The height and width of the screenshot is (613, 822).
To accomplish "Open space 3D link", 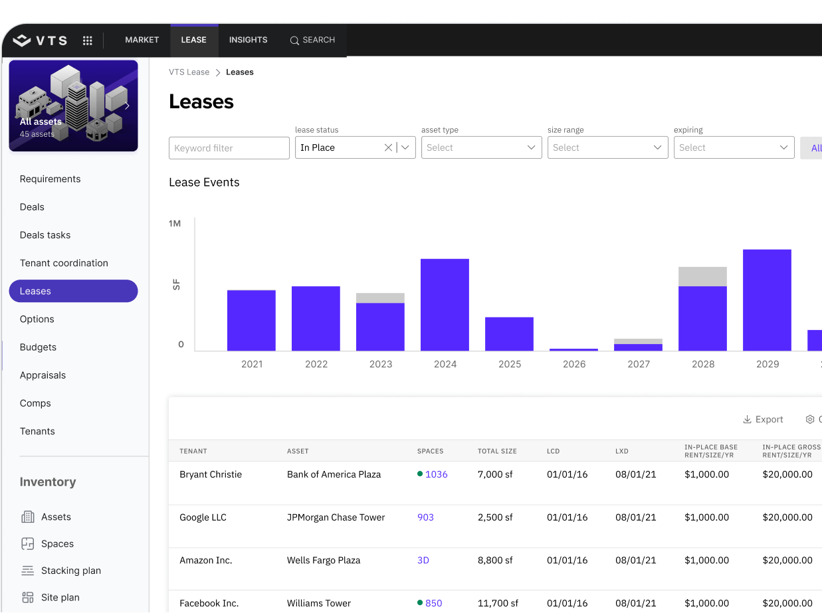I will pyautogui.click(x=423, y=560).
